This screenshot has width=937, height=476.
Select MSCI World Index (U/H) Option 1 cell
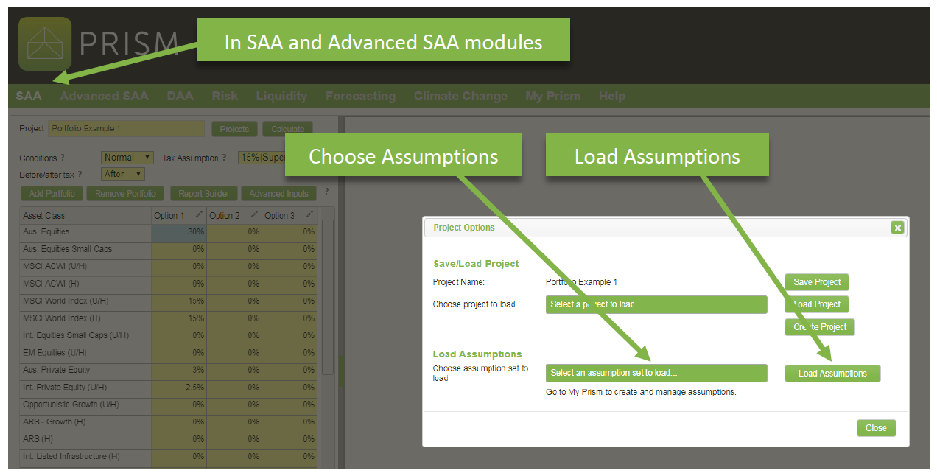179,301
